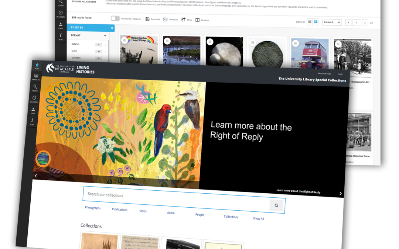Open the red double-decker bus thumbnail
The width and height of the screenshot is (399, 249).
[x=310, y=53]
